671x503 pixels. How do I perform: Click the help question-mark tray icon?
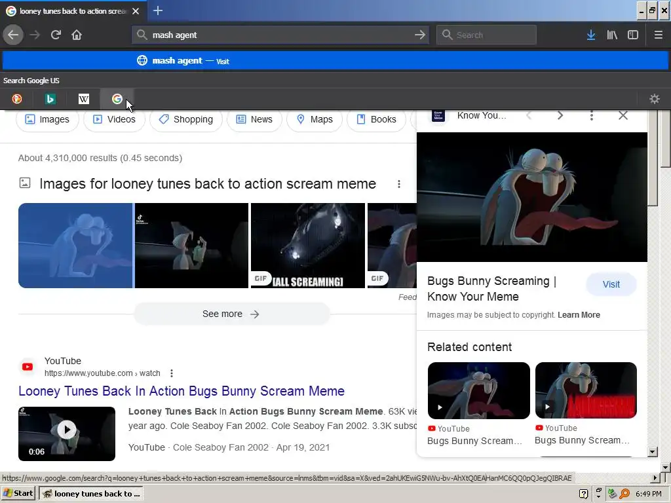point(583,494)
